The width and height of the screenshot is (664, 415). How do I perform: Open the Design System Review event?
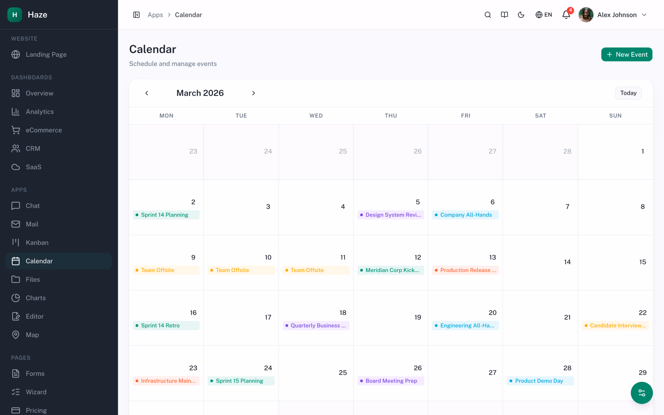tap(390, 215)
